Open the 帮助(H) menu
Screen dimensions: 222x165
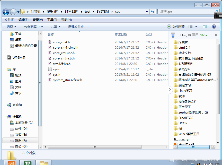66,20
